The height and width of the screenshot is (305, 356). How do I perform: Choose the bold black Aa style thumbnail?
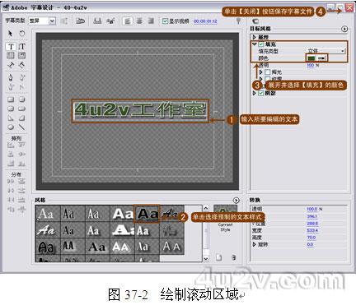[x=148, y=214]
